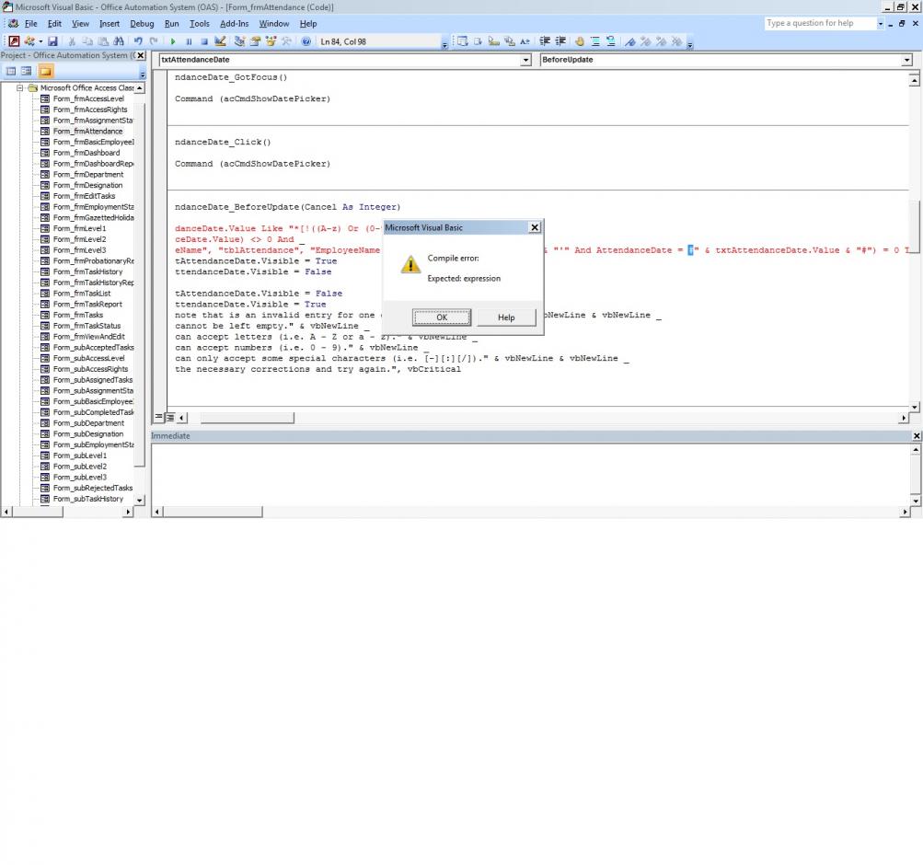Select Form_frmDashboard in the project tree

pyautogui.click(x=87, y=153)
